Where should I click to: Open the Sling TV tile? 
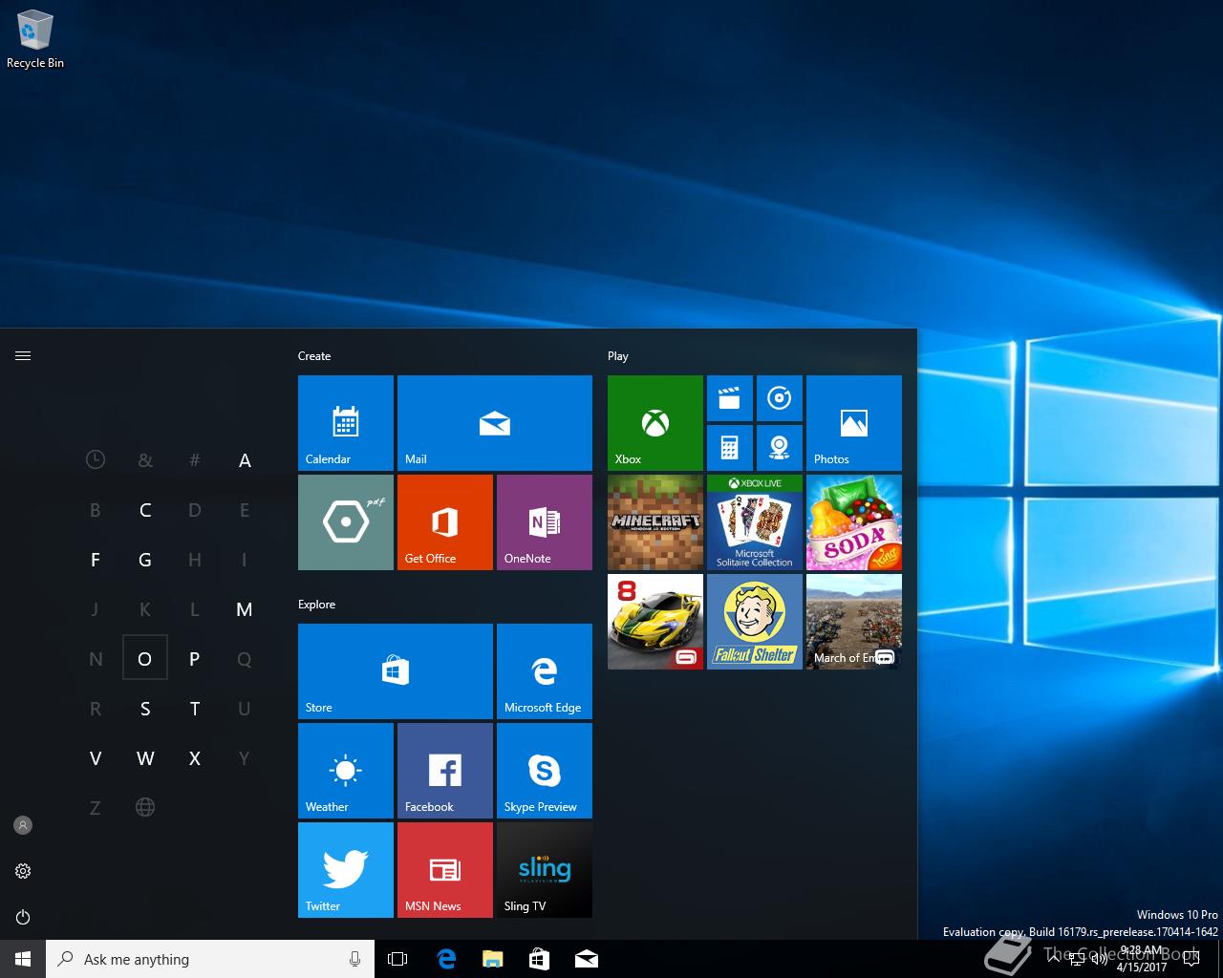545,870
